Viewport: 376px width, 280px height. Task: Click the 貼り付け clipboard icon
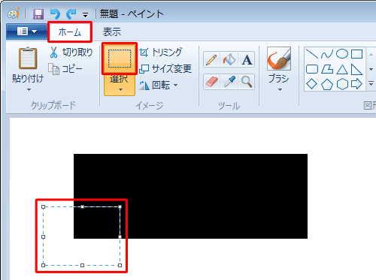click(x=28, y=58)
